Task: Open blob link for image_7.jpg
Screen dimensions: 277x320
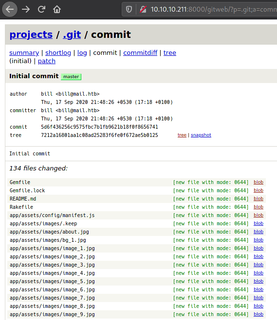Action: pos(259,298)
